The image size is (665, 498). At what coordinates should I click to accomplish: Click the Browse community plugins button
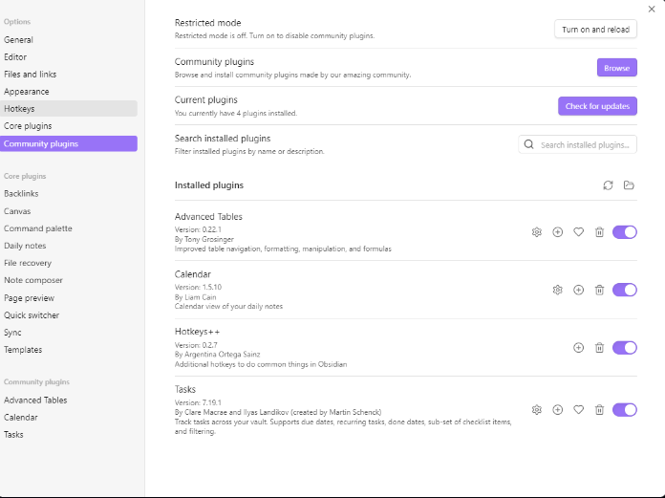616,68
